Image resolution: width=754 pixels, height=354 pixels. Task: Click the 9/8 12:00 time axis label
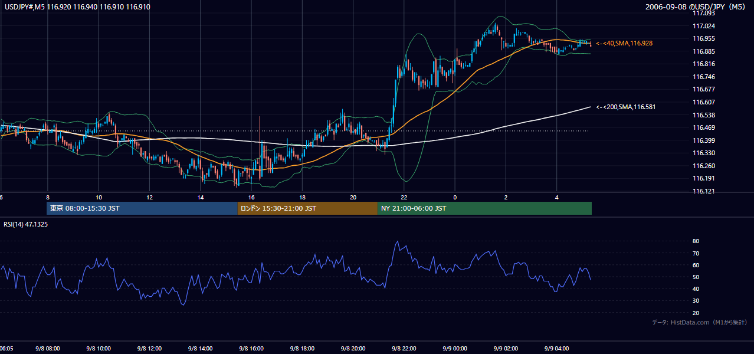(149, 348)
